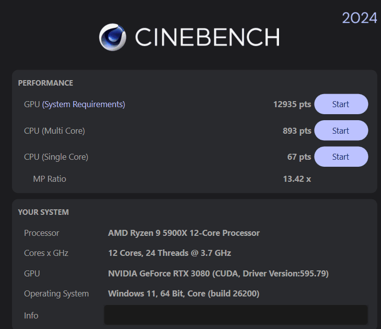381x329 pixels.
Task: Click into the Info text field
Action: pos(236,315)
